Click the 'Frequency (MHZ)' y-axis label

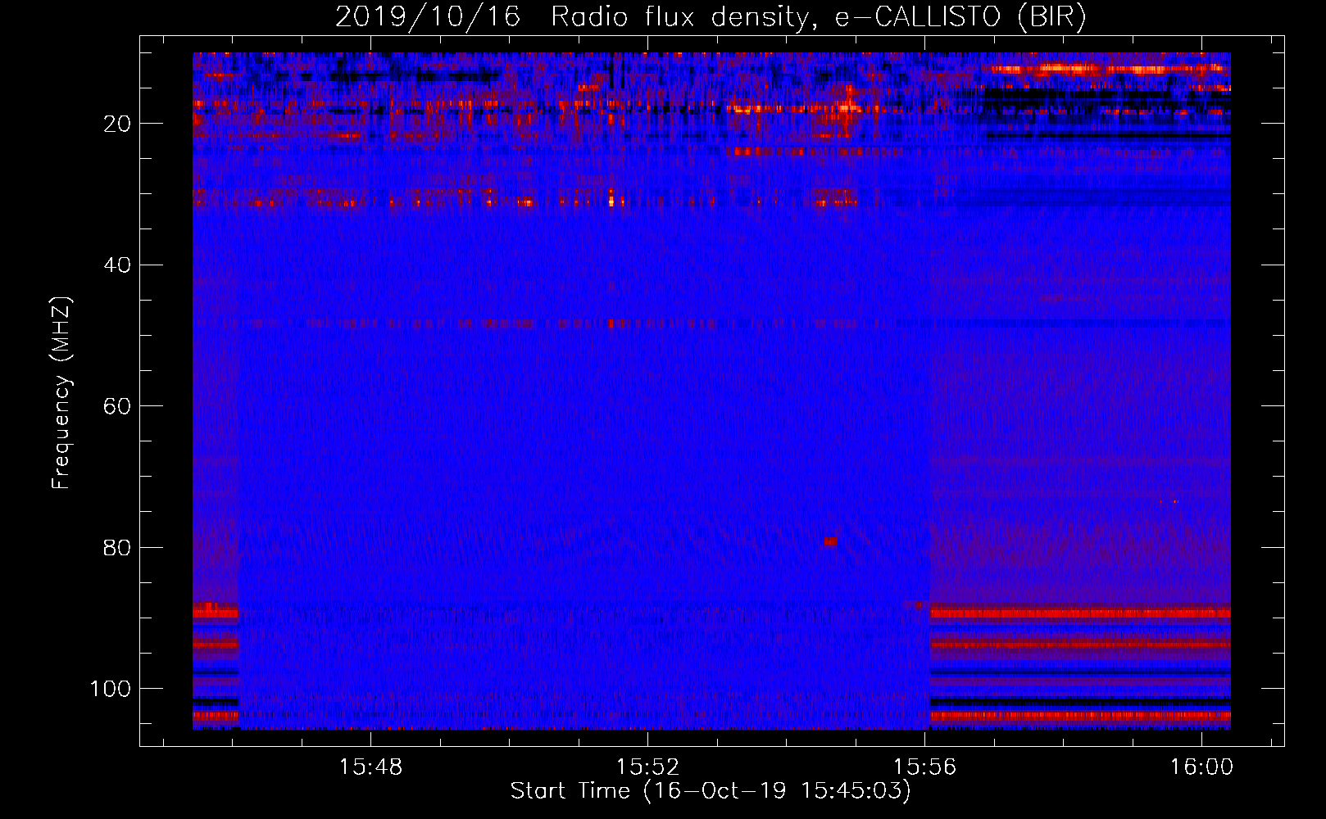pos(61,392)
